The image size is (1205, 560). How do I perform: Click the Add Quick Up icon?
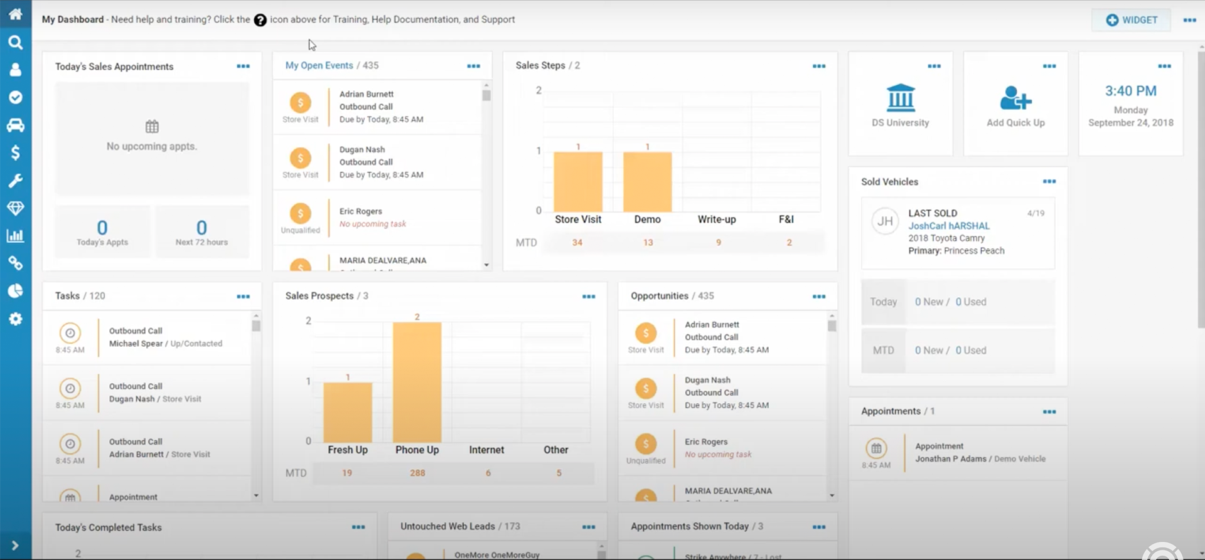click(1015, 98)
